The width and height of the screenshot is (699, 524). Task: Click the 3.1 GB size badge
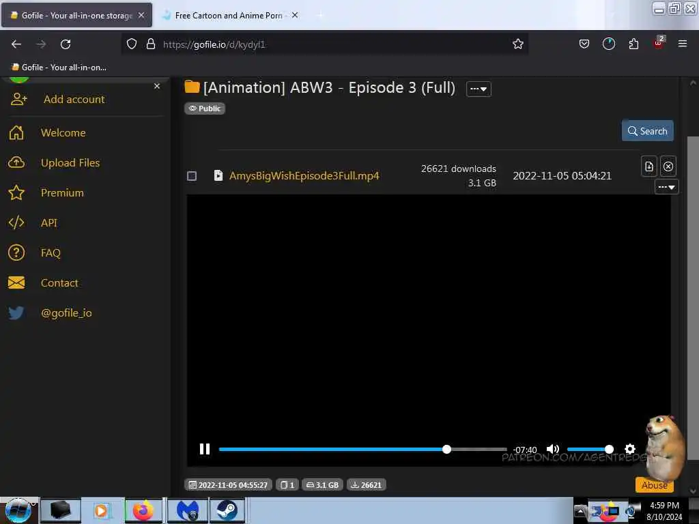click(x=322, y=485)
